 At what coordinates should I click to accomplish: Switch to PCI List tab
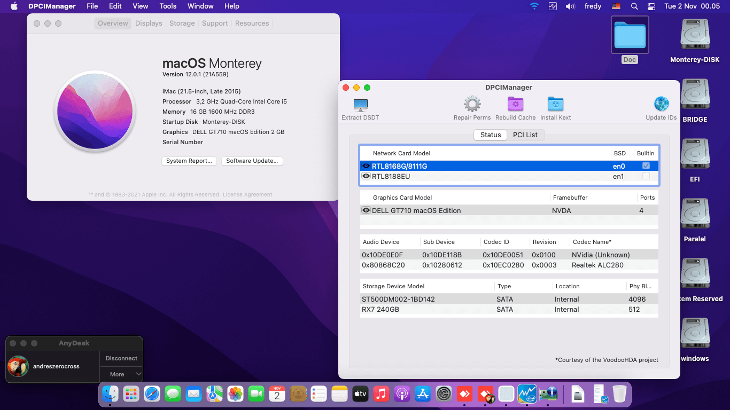point(525,135)
